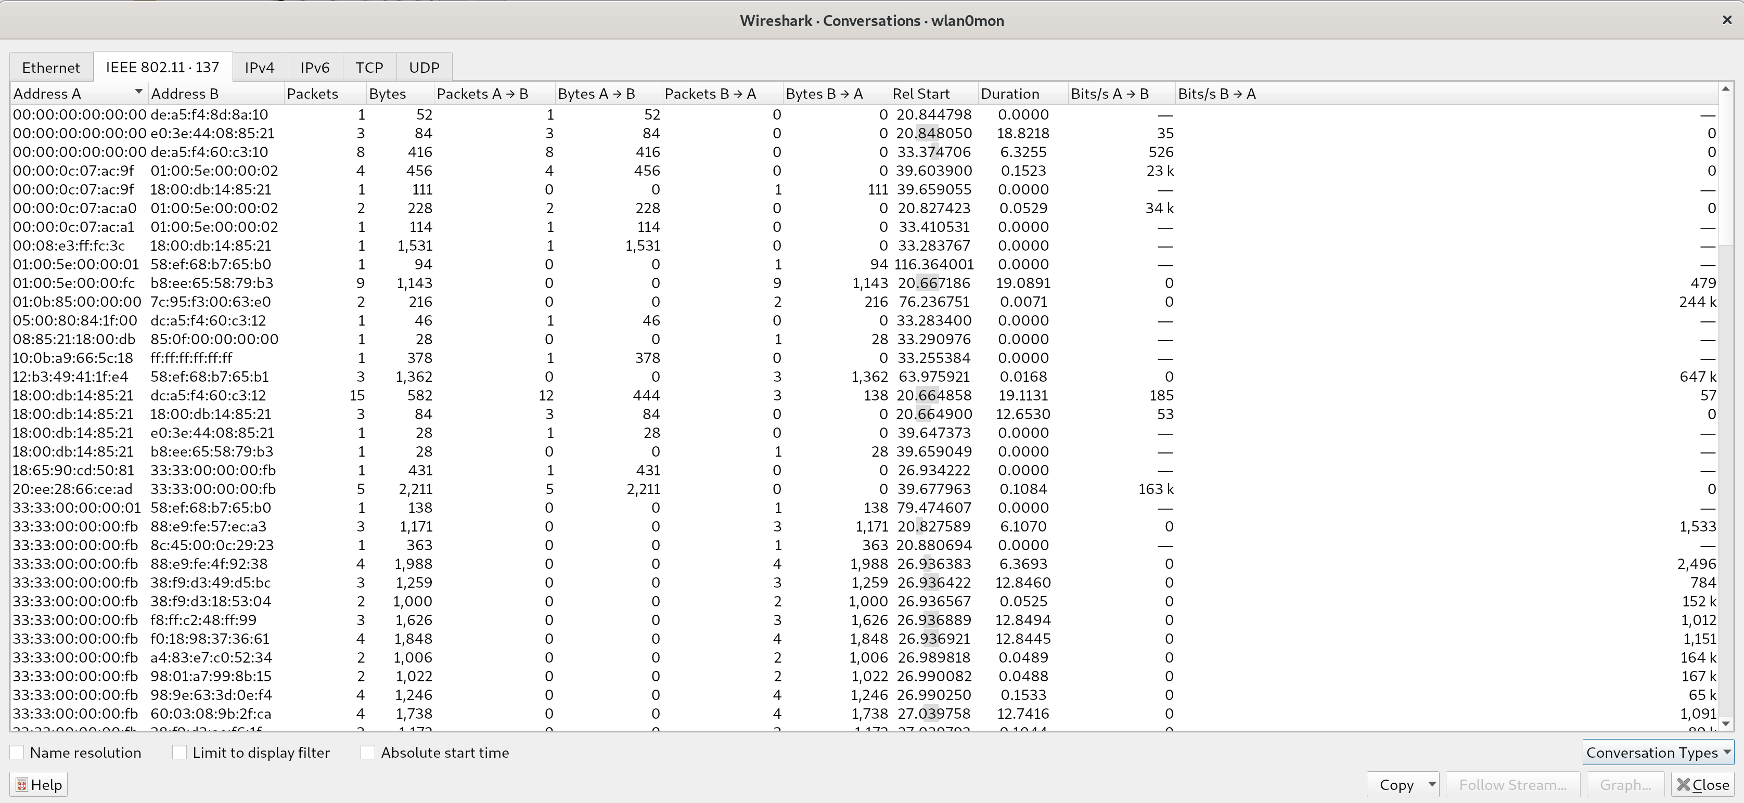
Task: Switch to the TCP tab
Action: 369,68
